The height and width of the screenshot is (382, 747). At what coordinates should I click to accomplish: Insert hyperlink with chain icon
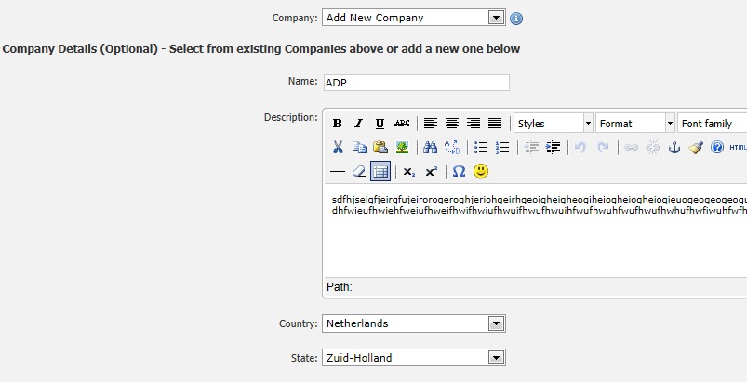tap(631, 147)
